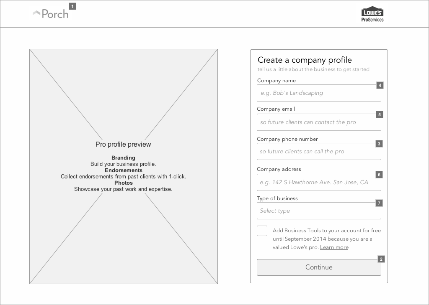Screen dimensions: 429x305
Task: Click annotation marker 5 on Company email
Action: pos(380,114)
